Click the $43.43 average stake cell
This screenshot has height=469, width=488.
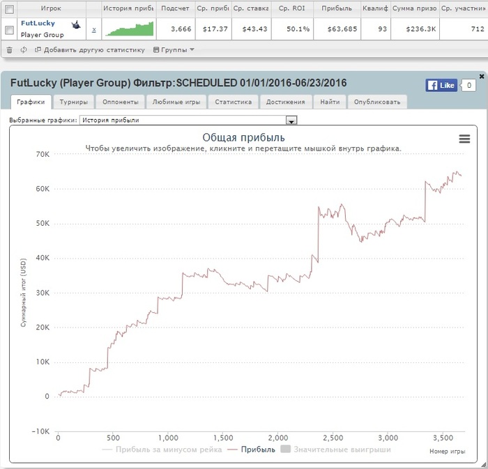tap(254, 29)
